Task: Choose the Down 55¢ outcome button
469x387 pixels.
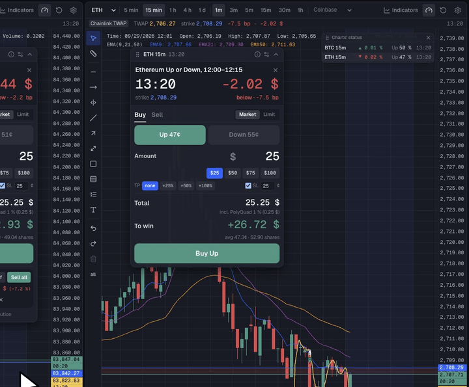Action: 244,135
